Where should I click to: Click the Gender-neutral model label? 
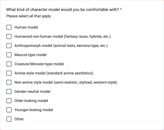[33, 92]
